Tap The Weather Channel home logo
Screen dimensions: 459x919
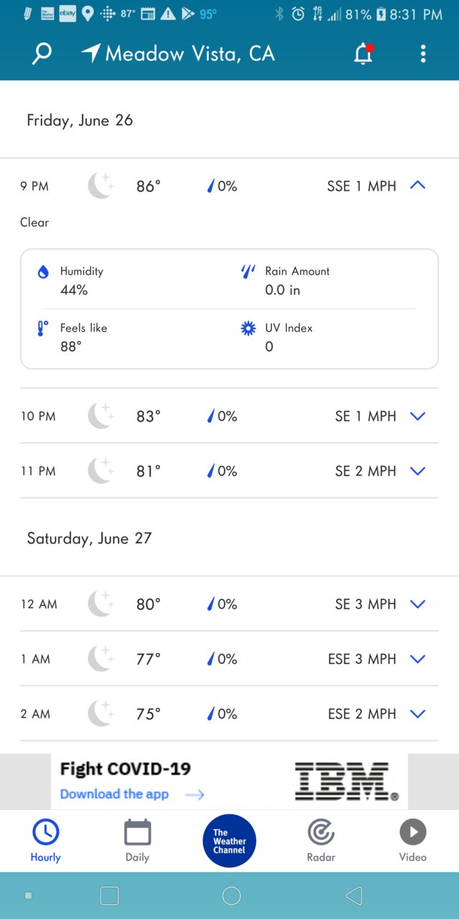(229, 841)
